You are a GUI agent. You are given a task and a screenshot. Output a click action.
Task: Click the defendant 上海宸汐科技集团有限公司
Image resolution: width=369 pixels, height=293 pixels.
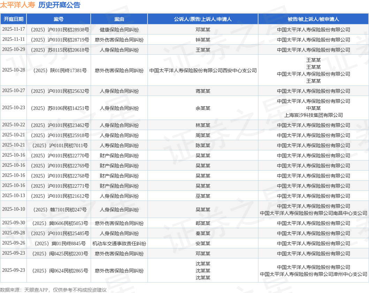coord(314,115)
